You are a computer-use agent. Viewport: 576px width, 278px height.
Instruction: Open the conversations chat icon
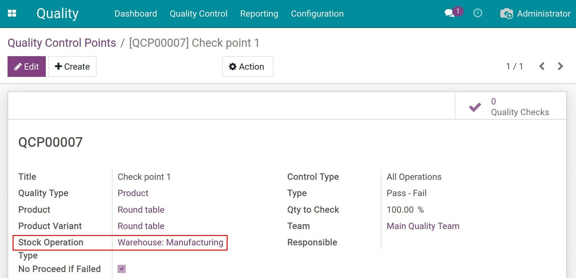450,13
